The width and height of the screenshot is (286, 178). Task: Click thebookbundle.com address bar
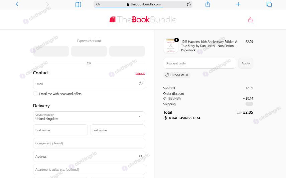[x=143, y=4]
